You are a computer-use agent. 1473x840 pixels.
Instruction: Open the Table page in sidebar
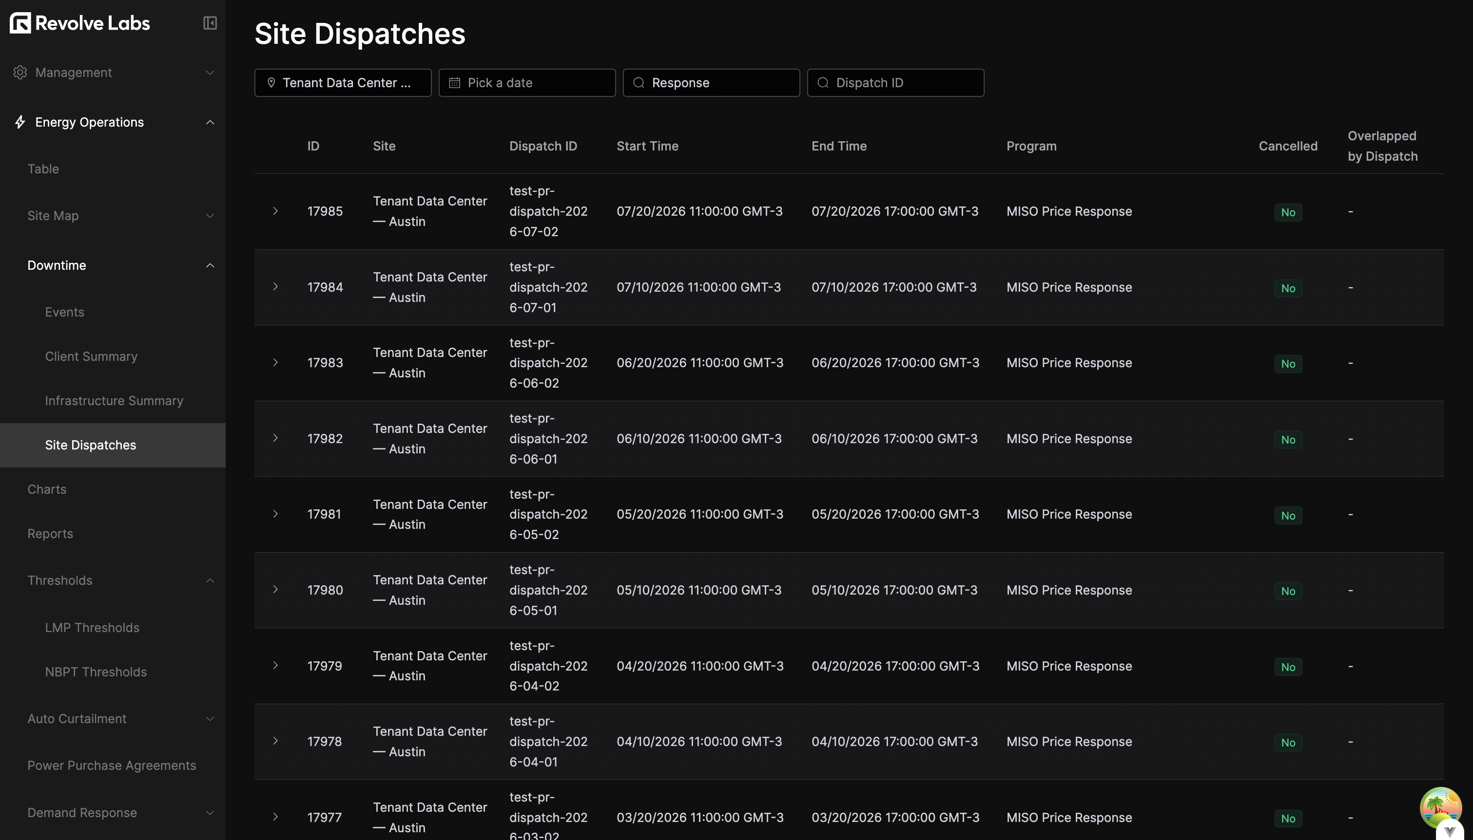(43, 169)
